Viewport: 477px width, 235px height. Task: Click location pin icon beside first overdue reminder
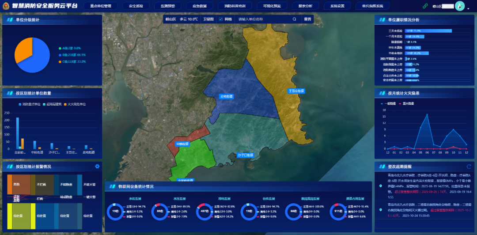[381, 186]
